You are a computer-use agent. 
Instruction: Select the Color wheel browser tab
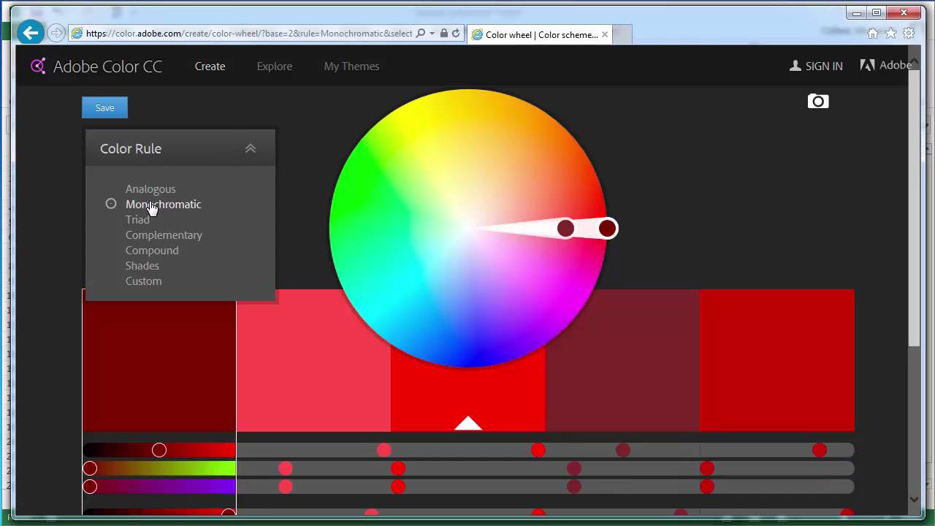point(539,34)
